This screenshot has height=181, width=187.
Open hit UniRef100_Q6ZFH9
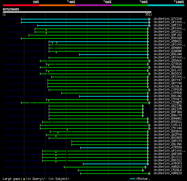pyautogui.click(x=168, y=135)
